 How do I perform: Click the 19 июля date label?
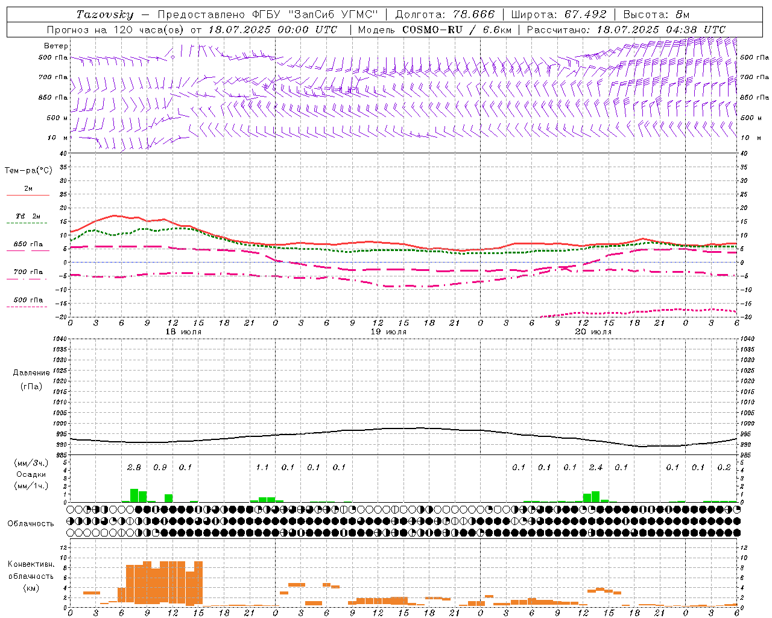(388, 332)
